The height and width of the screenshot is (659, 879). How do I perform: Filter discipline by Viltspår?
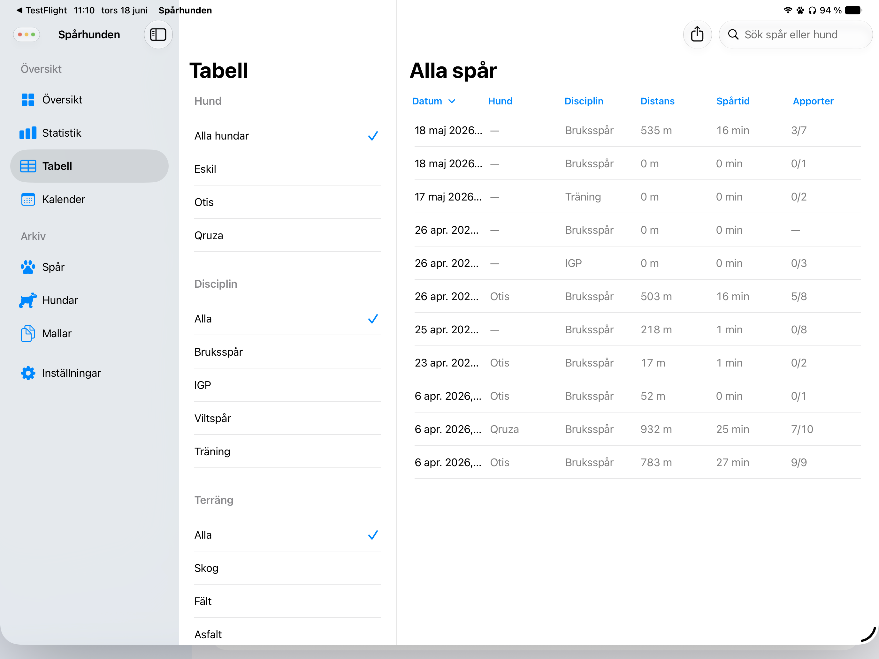[x=287, y=418]
